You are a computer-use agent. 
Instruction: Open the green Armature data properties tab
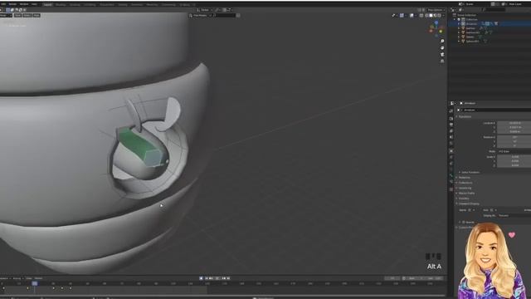[451, 175]
